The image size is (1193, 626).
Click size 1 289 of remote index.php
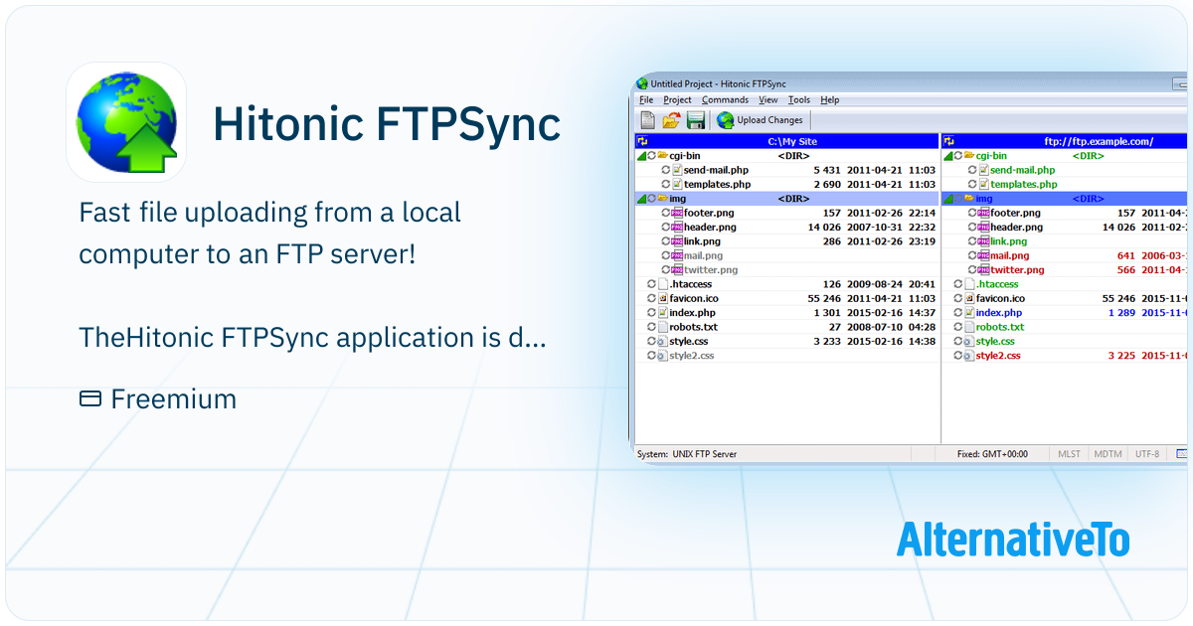[1119, 313]
